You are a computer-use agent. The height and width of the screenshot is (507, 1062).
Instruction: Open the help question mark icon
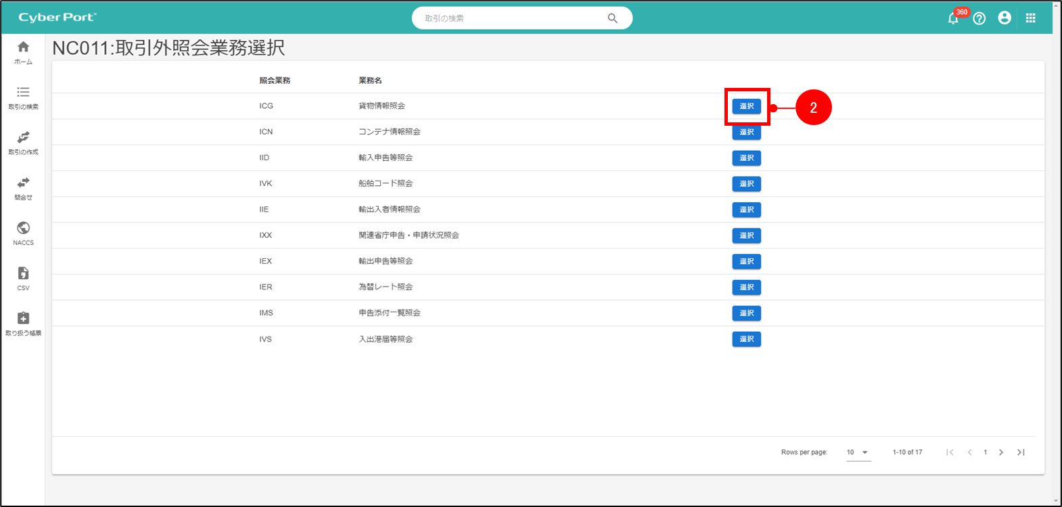click(x=979, y=18)
